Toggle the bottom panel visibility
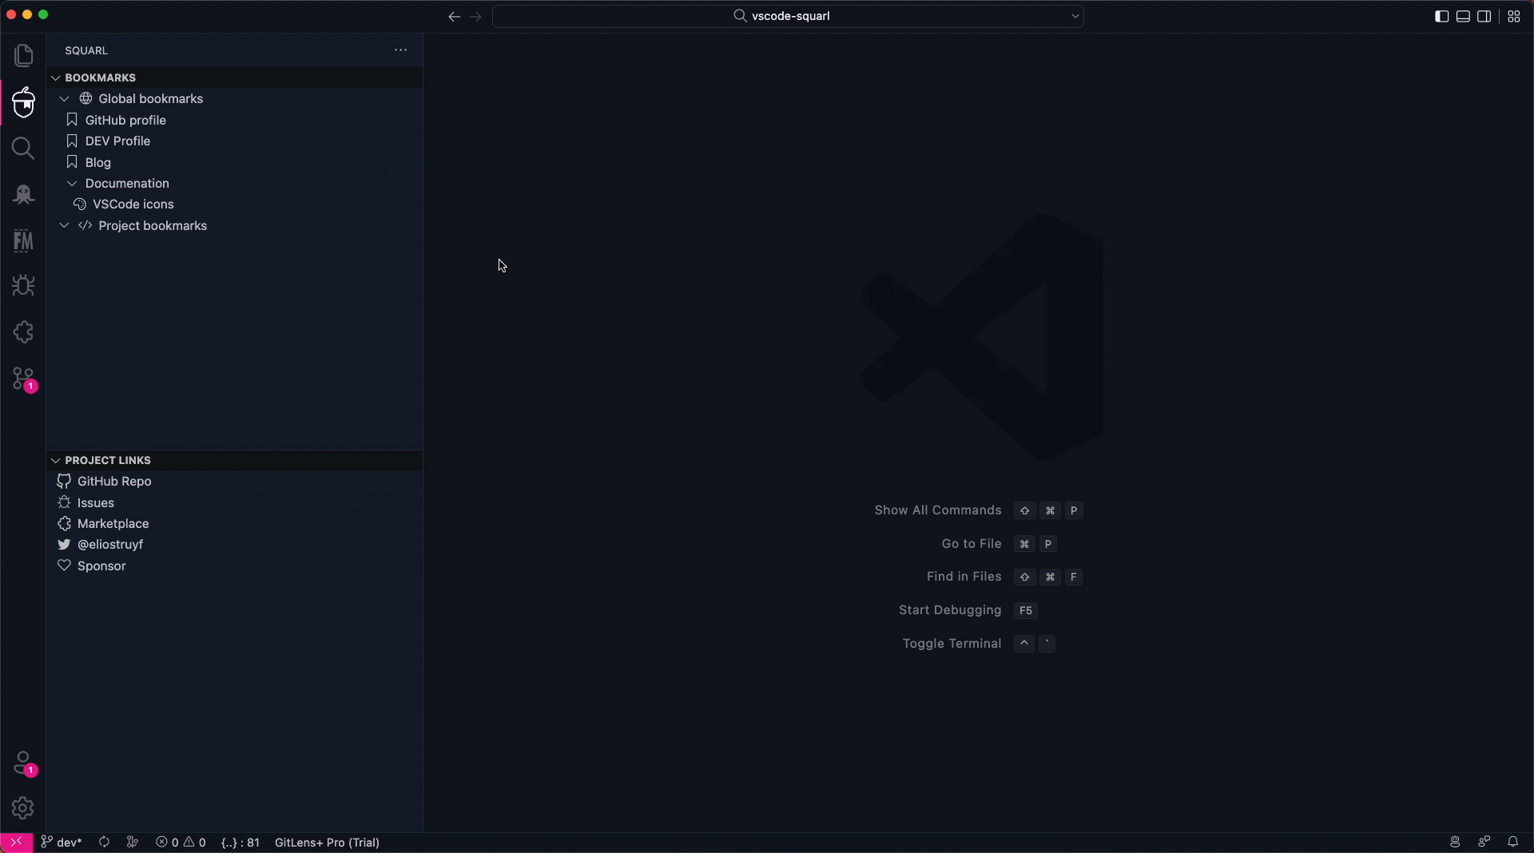Image resolution: width=1534 pixels, height=853 pixels. (1463, 16)
